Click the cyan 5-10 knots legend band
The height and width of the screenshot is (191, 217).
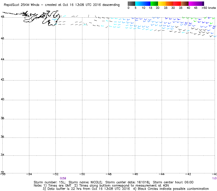tap(139, 4)
